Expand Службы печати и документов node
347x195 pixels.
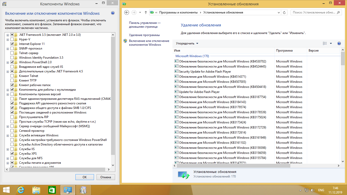click(x=8, y=163)
